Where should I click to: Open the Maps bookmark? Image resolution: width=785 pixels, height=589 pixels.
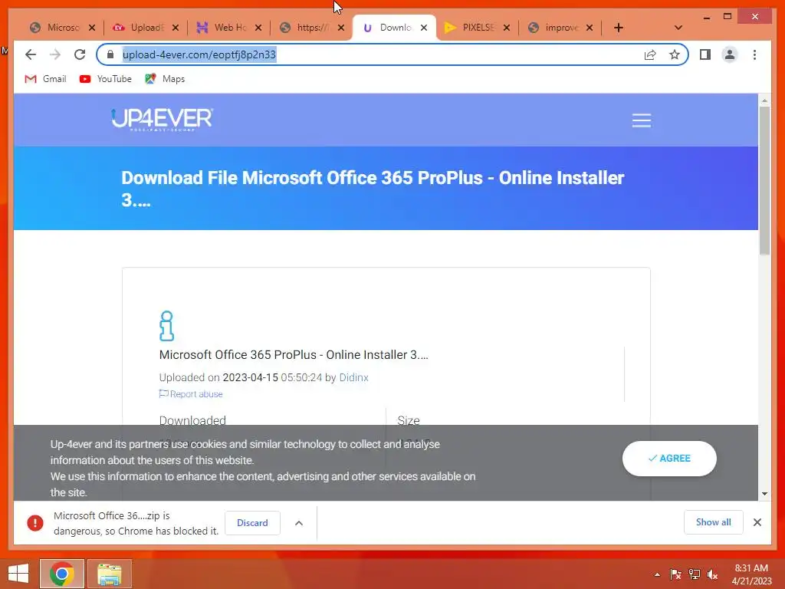165,79
